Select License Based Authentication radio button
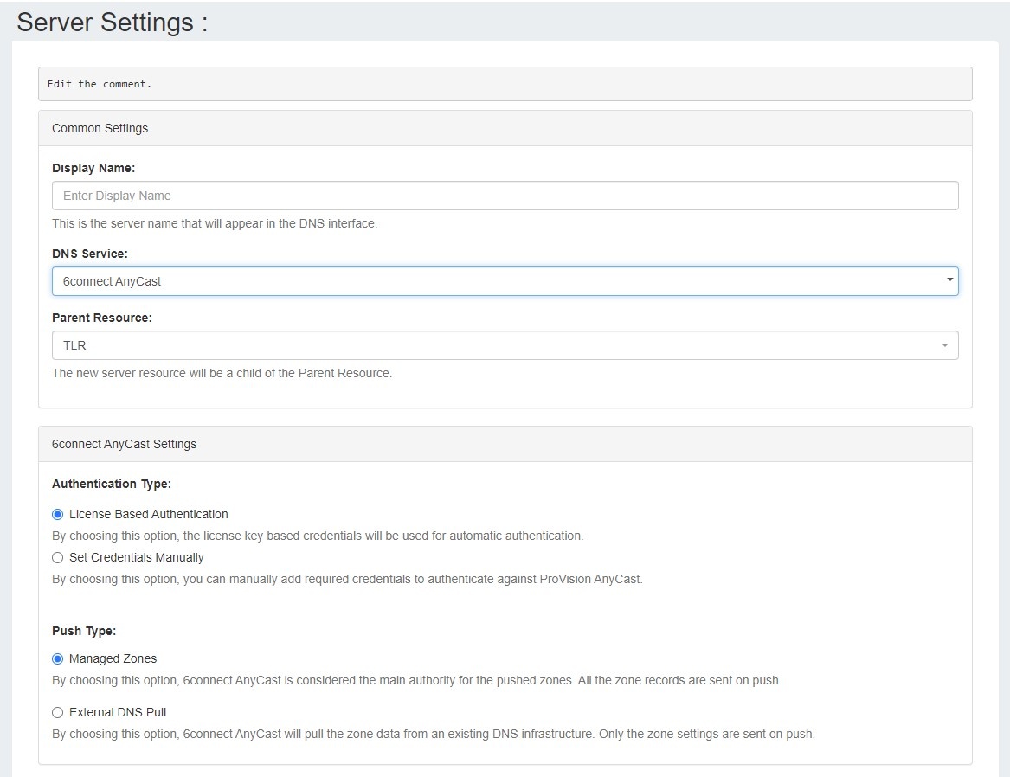1010x777 pixels. tap(58, 514)
